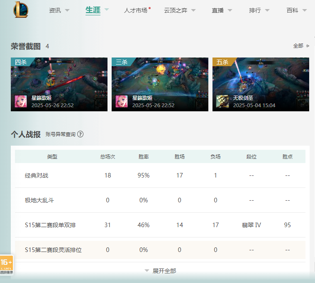Click the 账号异常查询 link
Viewport: 315px width, 283px height.
[60, 134]
